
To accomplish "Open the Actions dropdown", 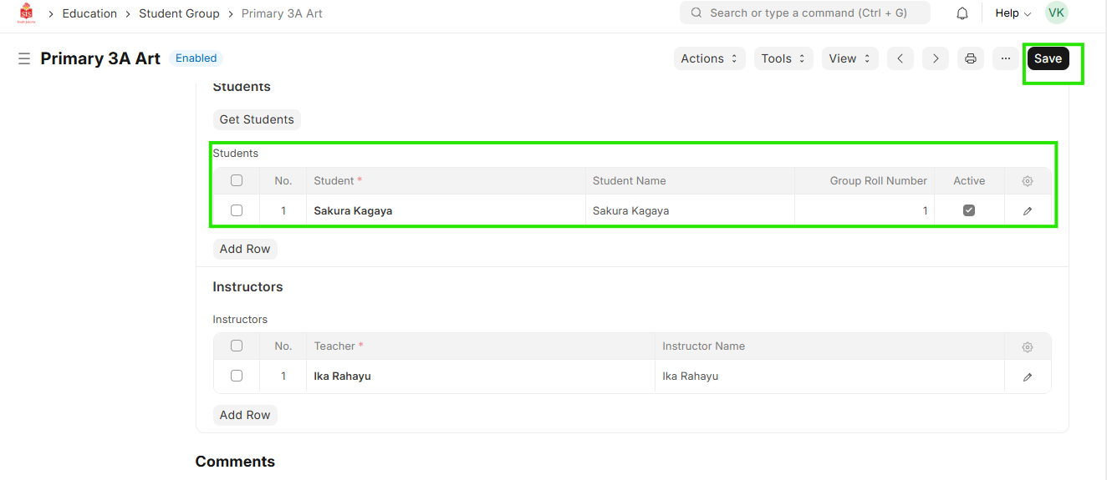I will pyautogui.click(x=709, y=58).
